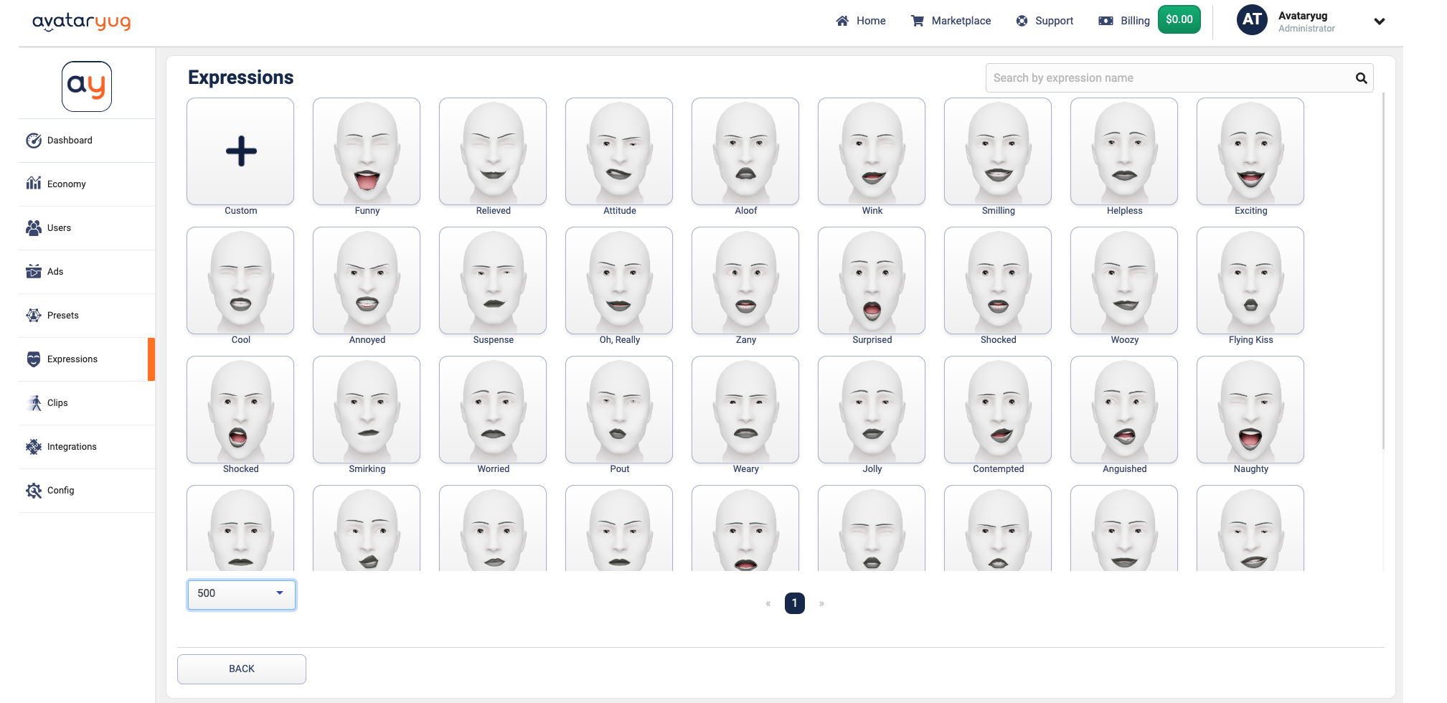Open the page size dropdown showing 500

(241, 594)
